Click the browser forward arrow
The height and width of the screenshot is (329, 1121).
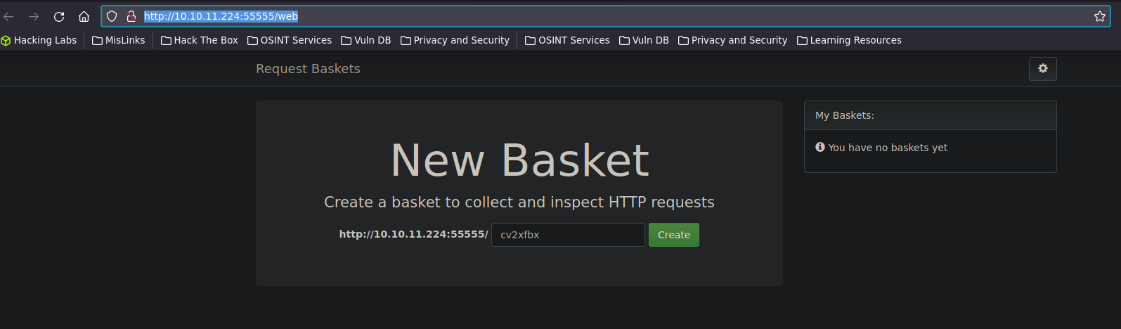coord(34,16)
